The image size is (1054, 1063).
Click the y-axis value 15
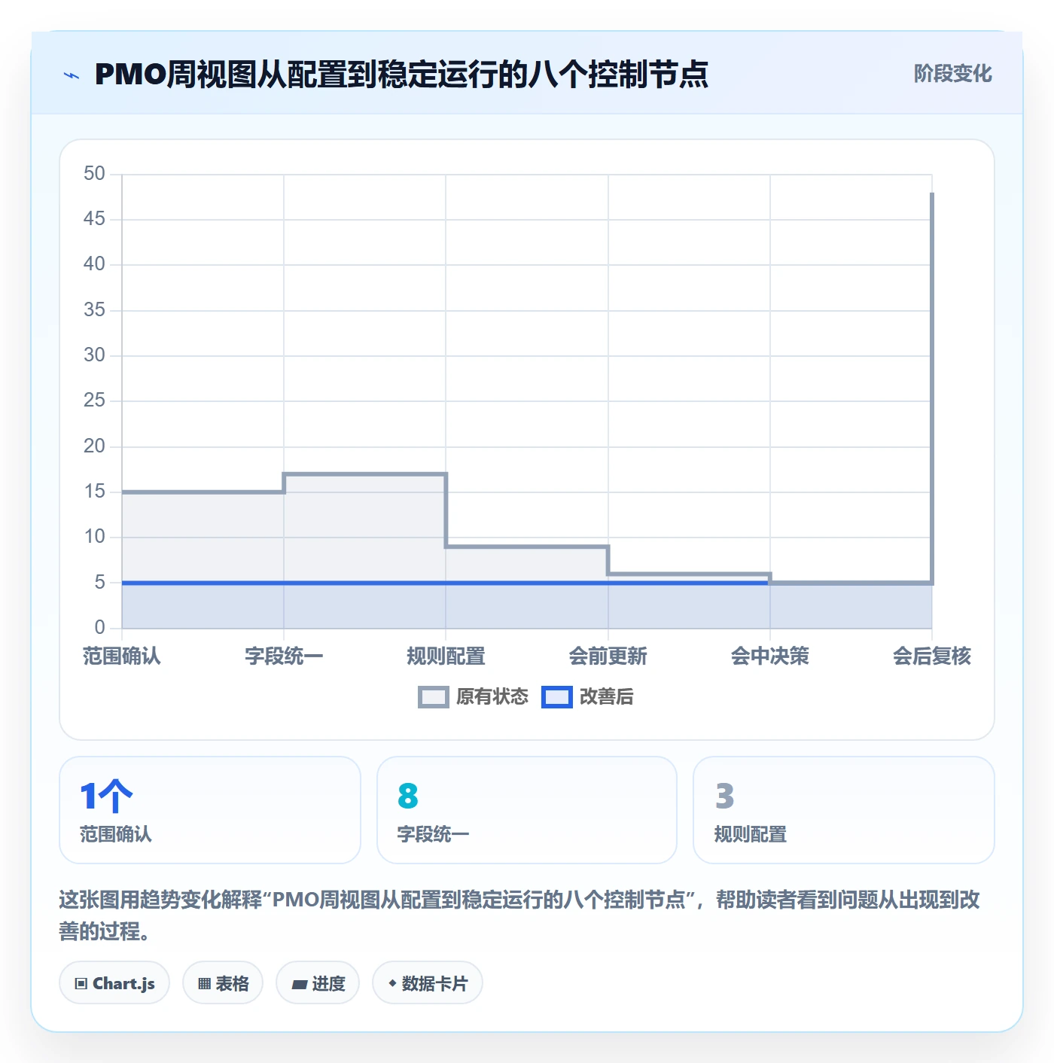94,492
